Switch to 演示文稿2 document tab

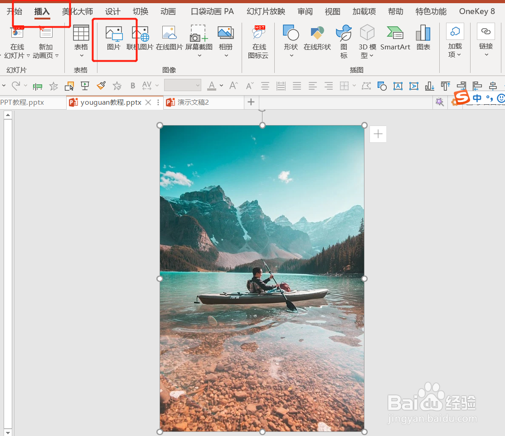tap(204, 102)
